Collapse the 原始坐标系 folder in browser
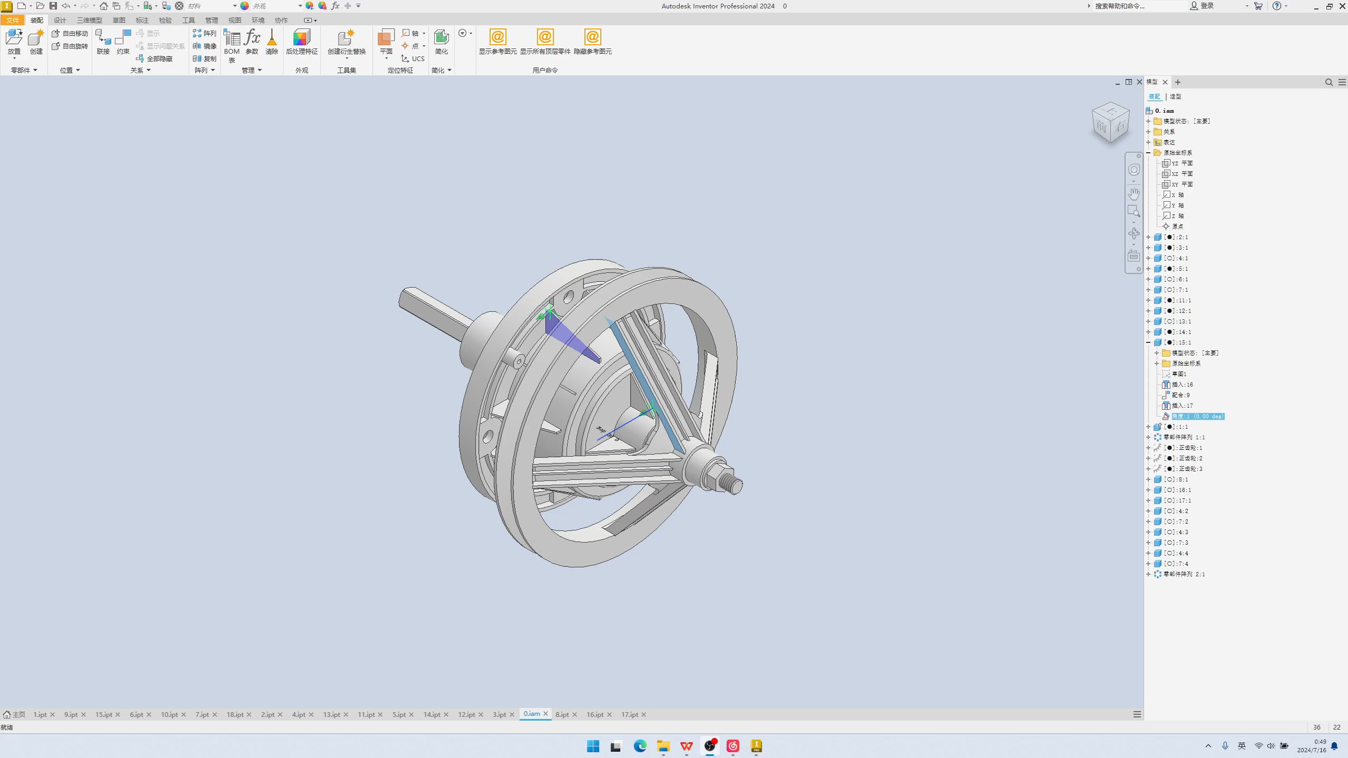Viewport: 1348px width, 758px height. click(x=1149, y=153)
